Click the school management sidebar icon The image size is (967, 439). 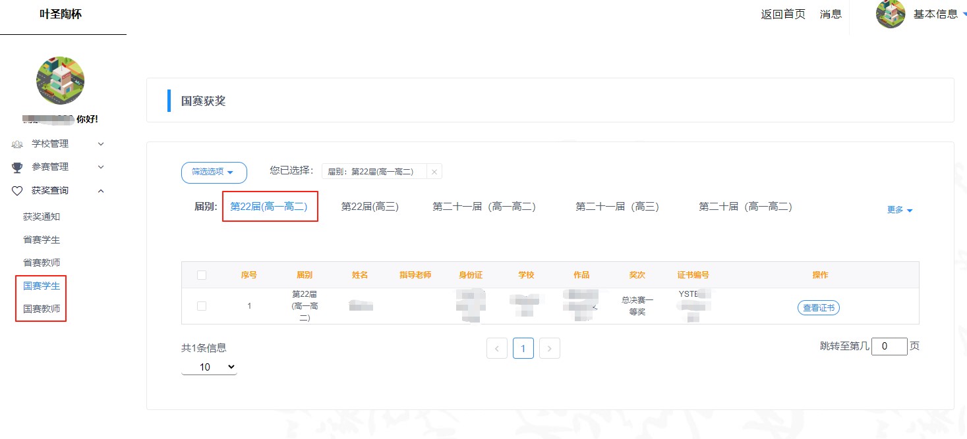(x=18, y=144)
